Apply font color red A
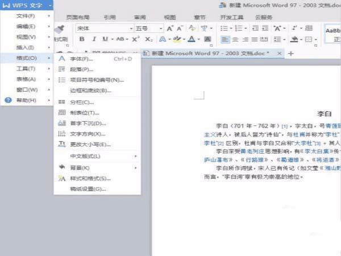This screenshot has width=341, height=256. pos(192,39)
